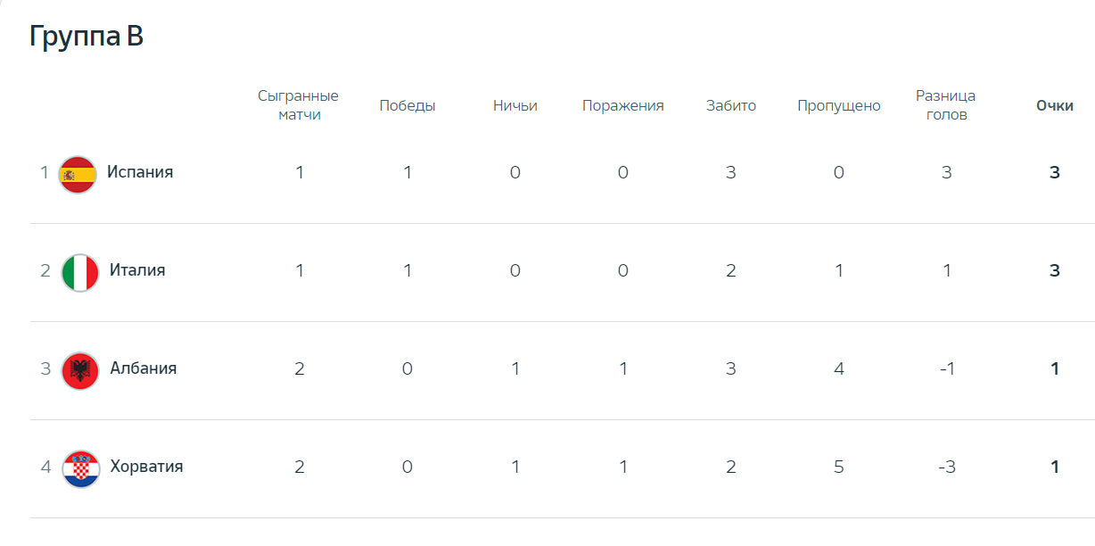Click the Группа B heading
1095x546 pixels.
click(86, 37)
